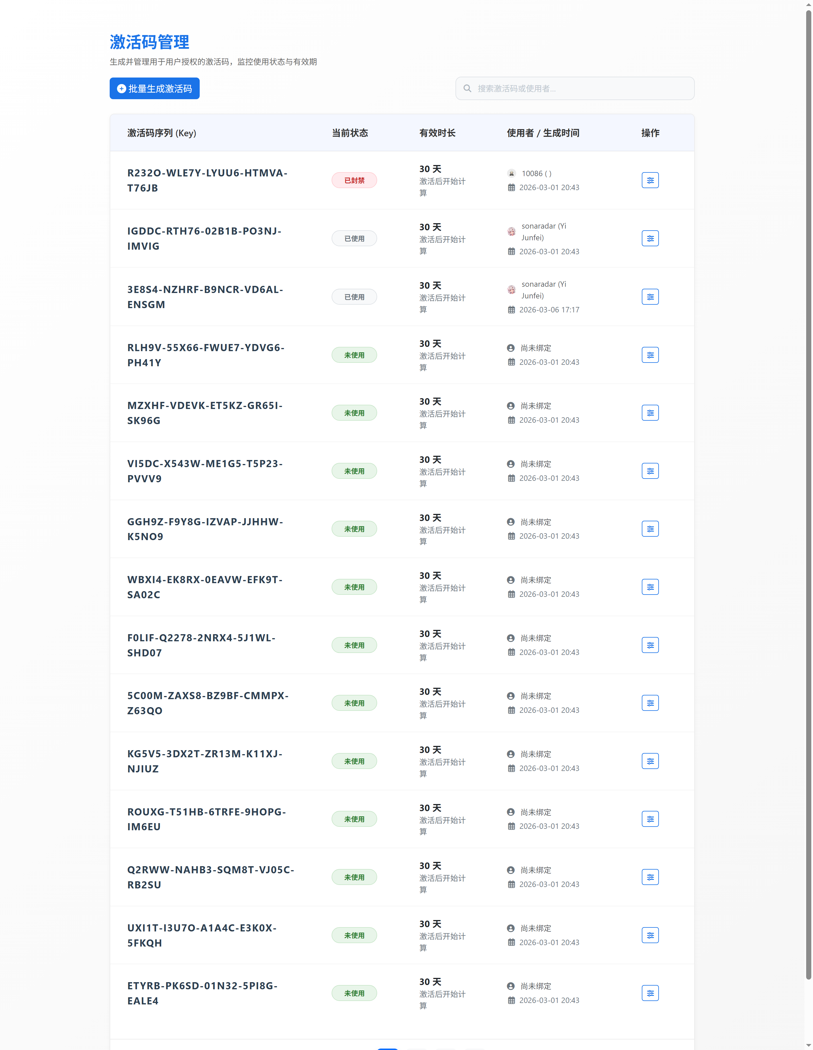Open action icon for key WBXI4-EK8RX

(x=650, y=587)
